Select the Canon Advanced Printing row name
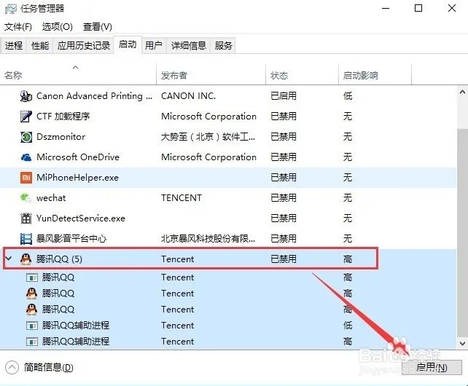Screen dimensions: 468x386 pos(94,96)
